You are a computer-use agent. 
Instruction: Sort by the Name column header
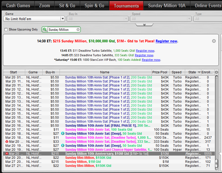106,72
